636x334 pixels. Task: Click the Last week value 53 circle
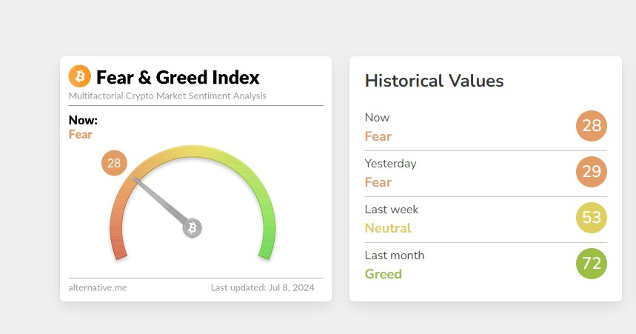[x=591, y=218]
